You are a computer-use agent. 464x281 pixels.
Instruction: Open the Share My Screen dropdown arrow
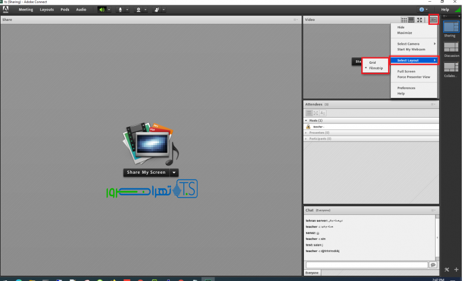(174, 172)
